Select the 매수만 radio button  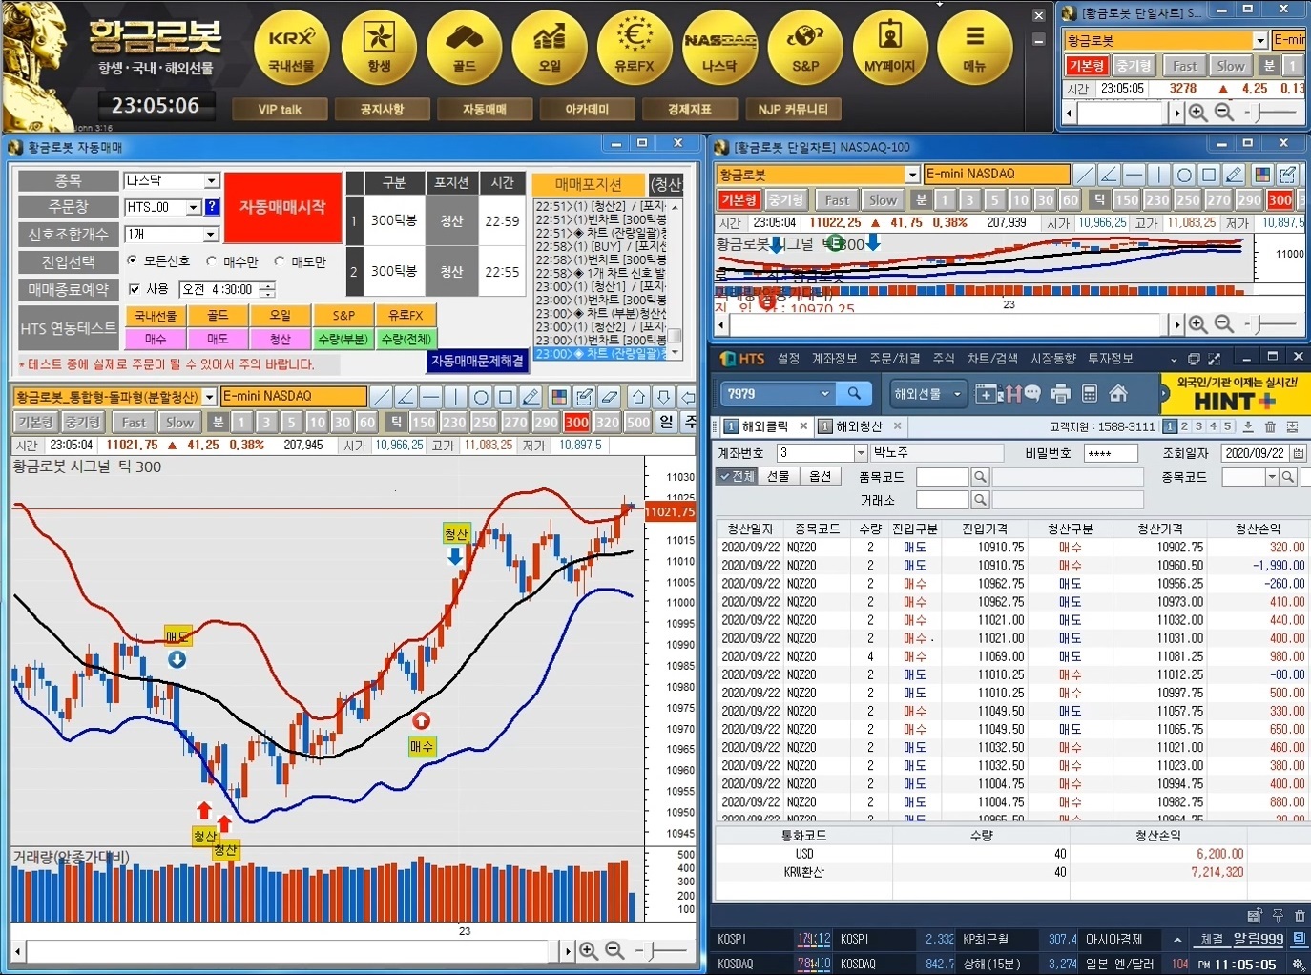coord(211,260)
